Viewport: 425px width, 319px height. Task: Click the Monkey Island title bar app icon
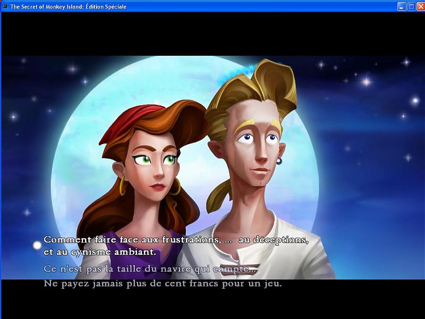5,6
